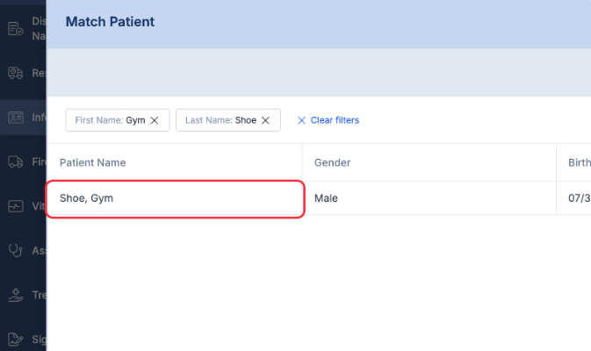Click the Gender column header
Viewport: 591px width, 351px height.
333,162
